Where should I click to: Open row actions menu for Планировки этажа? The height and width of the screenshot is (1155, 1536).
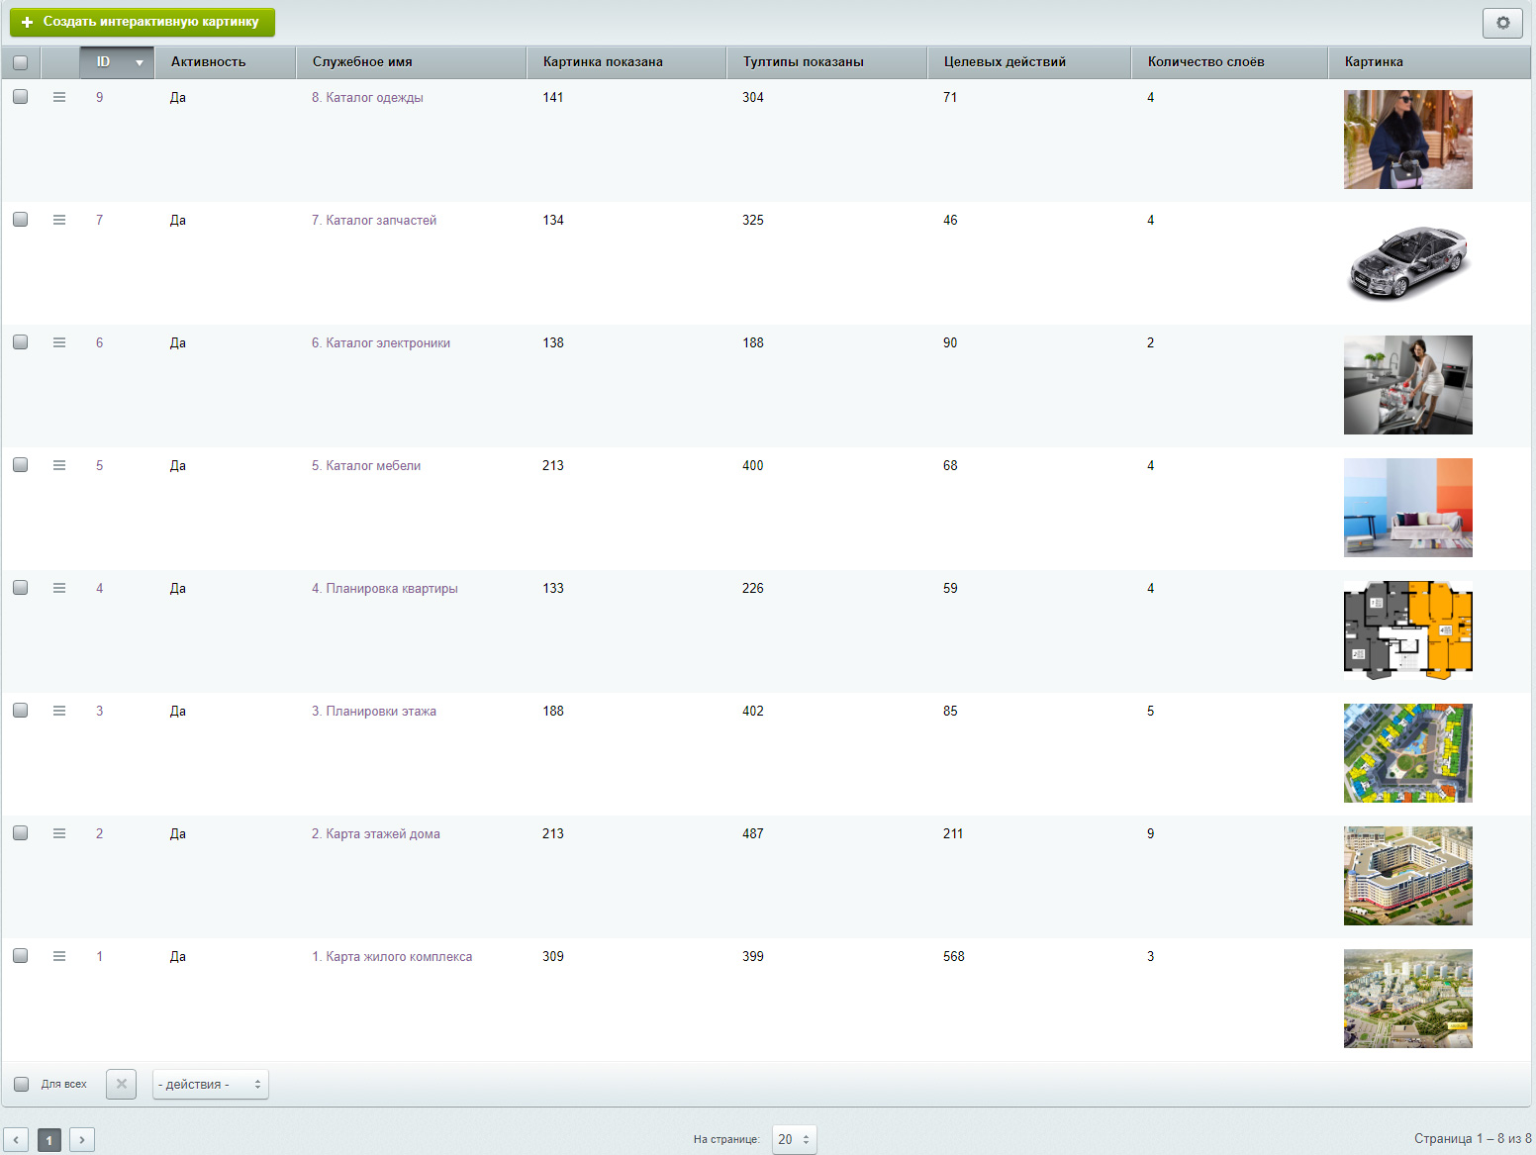coord(59,711)
